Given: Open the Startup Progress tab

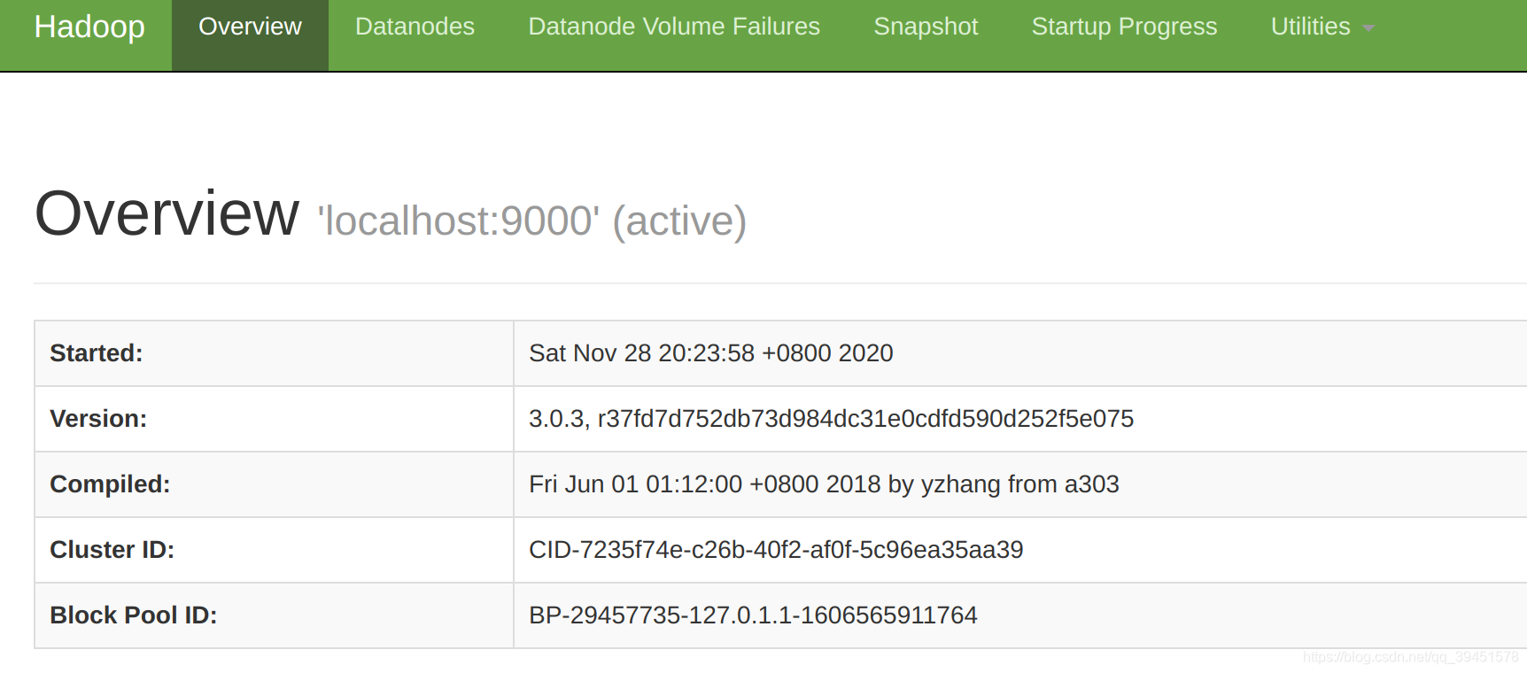Looking at the screenshot, I should [x=1124, y=27].
